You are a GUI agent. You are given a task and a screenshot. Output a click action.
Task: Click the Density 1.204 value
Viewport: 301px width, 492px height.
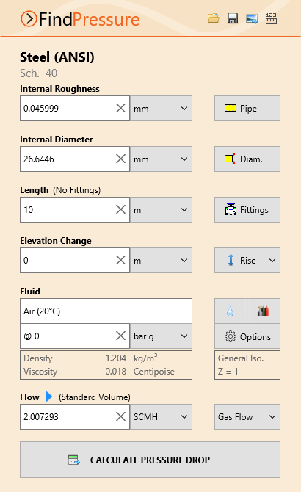click(x=116, y=358)
